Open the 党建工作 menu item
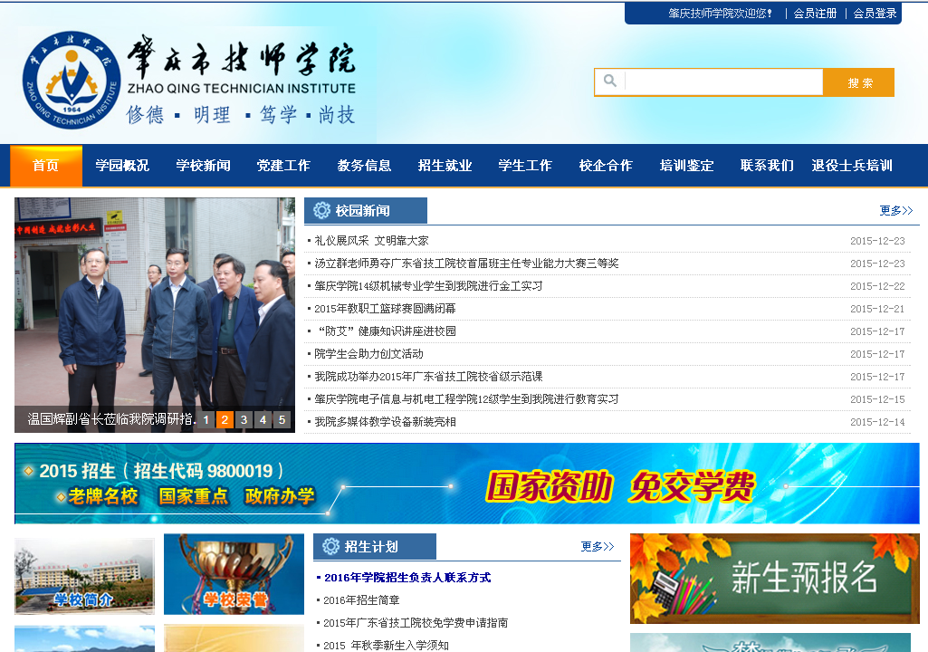This screenshot has height=652, width=928. 283,165
